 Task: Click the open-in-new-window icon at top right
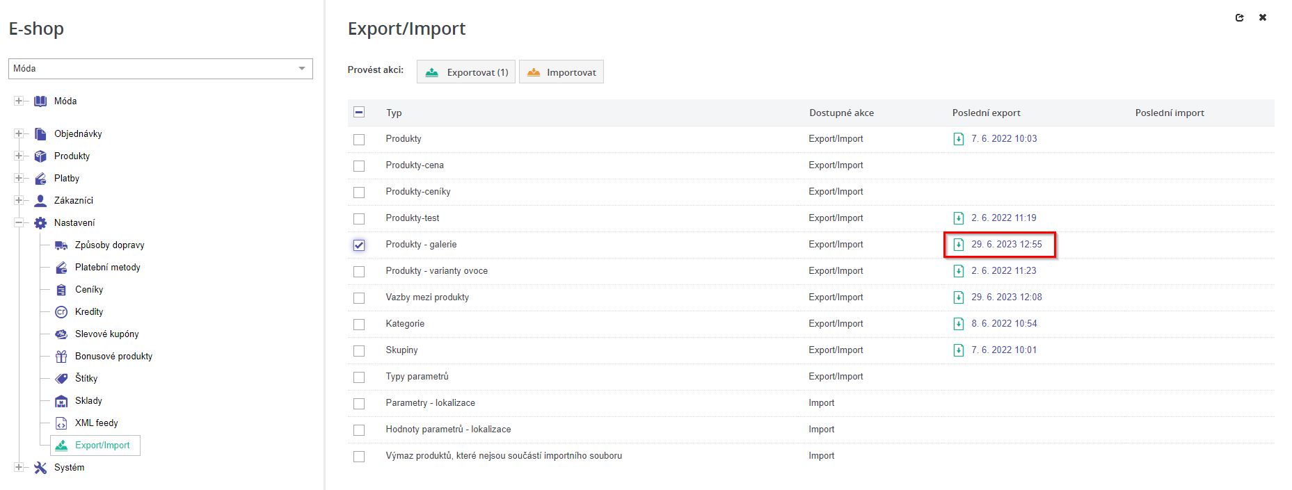1239,18
